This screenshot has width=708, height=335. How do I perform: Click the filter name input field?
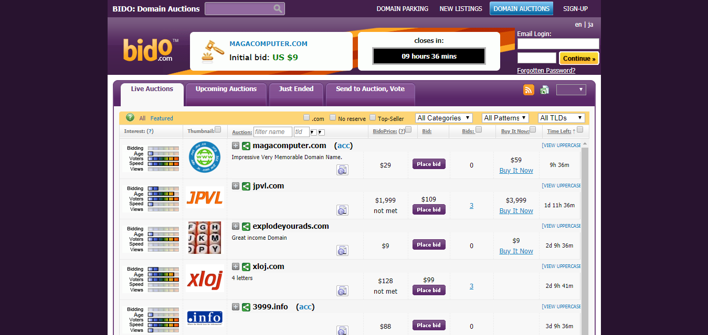click(272, 132)
